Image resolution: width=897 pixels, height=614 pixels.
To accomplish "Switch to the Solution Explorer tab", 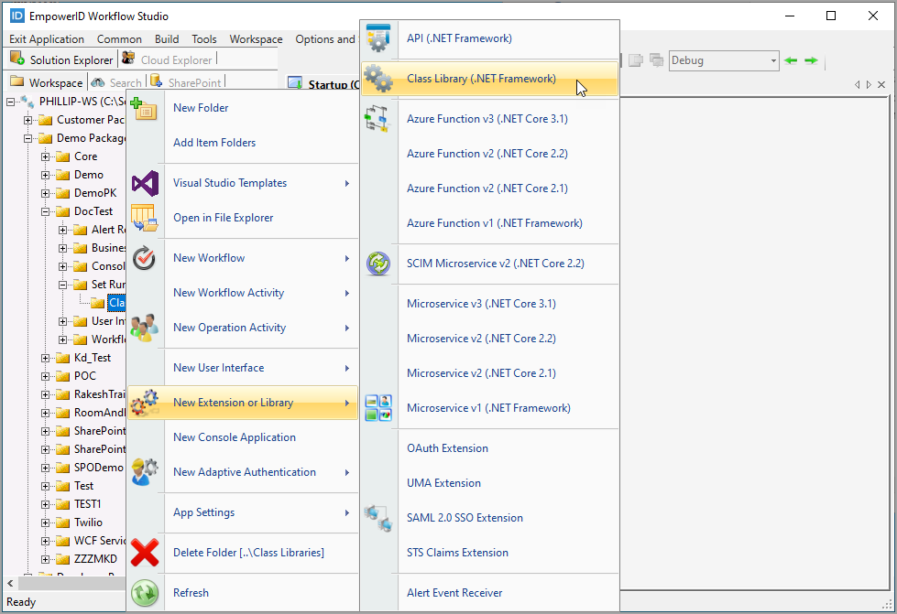I will pos(62,59).
